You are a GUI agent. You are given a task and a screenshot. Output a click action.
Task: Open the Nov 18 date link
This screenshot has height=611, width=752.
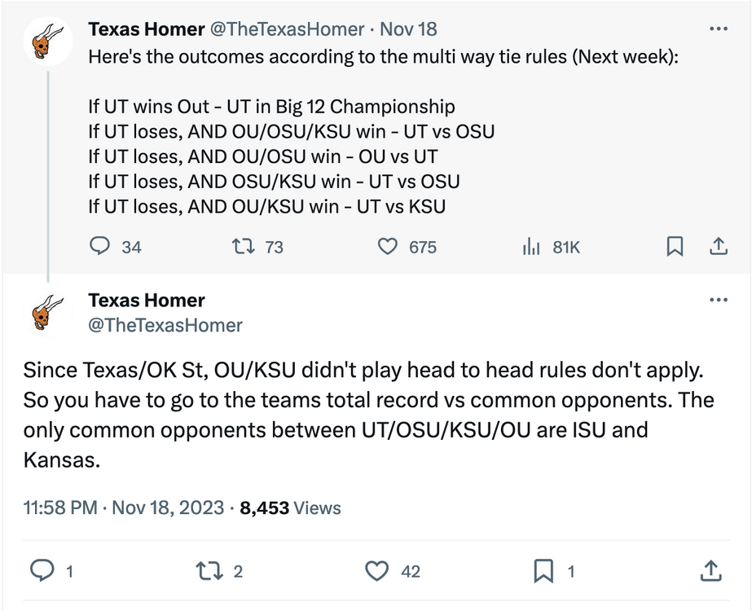[409, 29]
